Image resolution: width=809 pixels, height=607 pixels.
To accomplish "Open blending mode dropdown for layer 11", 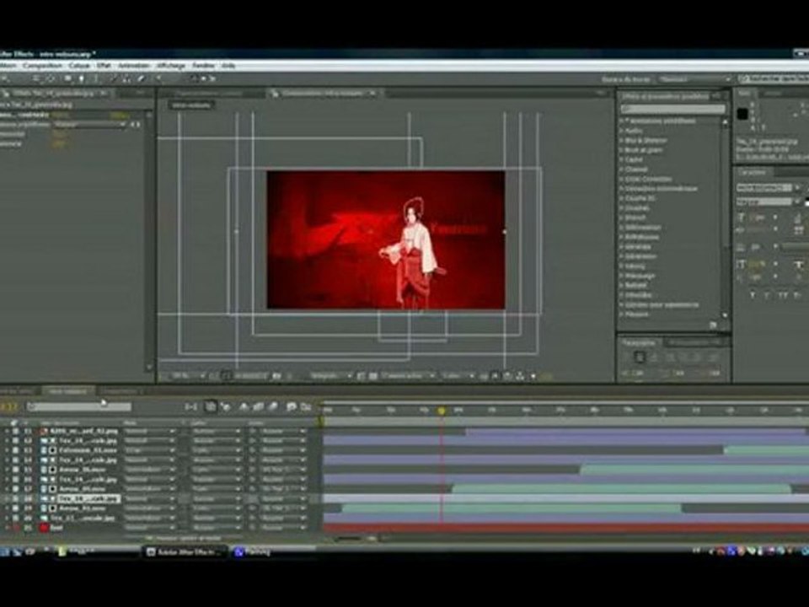I will (149, 431).
